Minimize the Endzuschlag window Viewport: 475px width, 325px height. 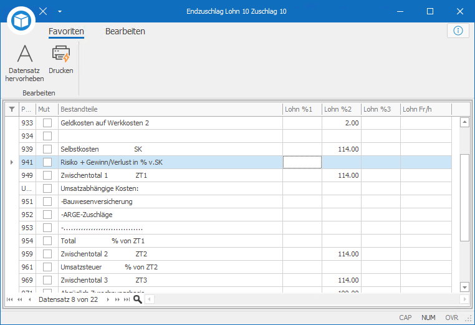click(400, 11)
